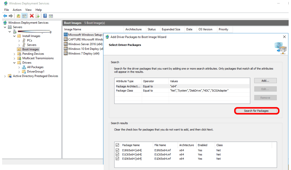Uncheck the E1C65x64 [x64] package checkbox
This screenshot has width=291, height=170.
117,154
